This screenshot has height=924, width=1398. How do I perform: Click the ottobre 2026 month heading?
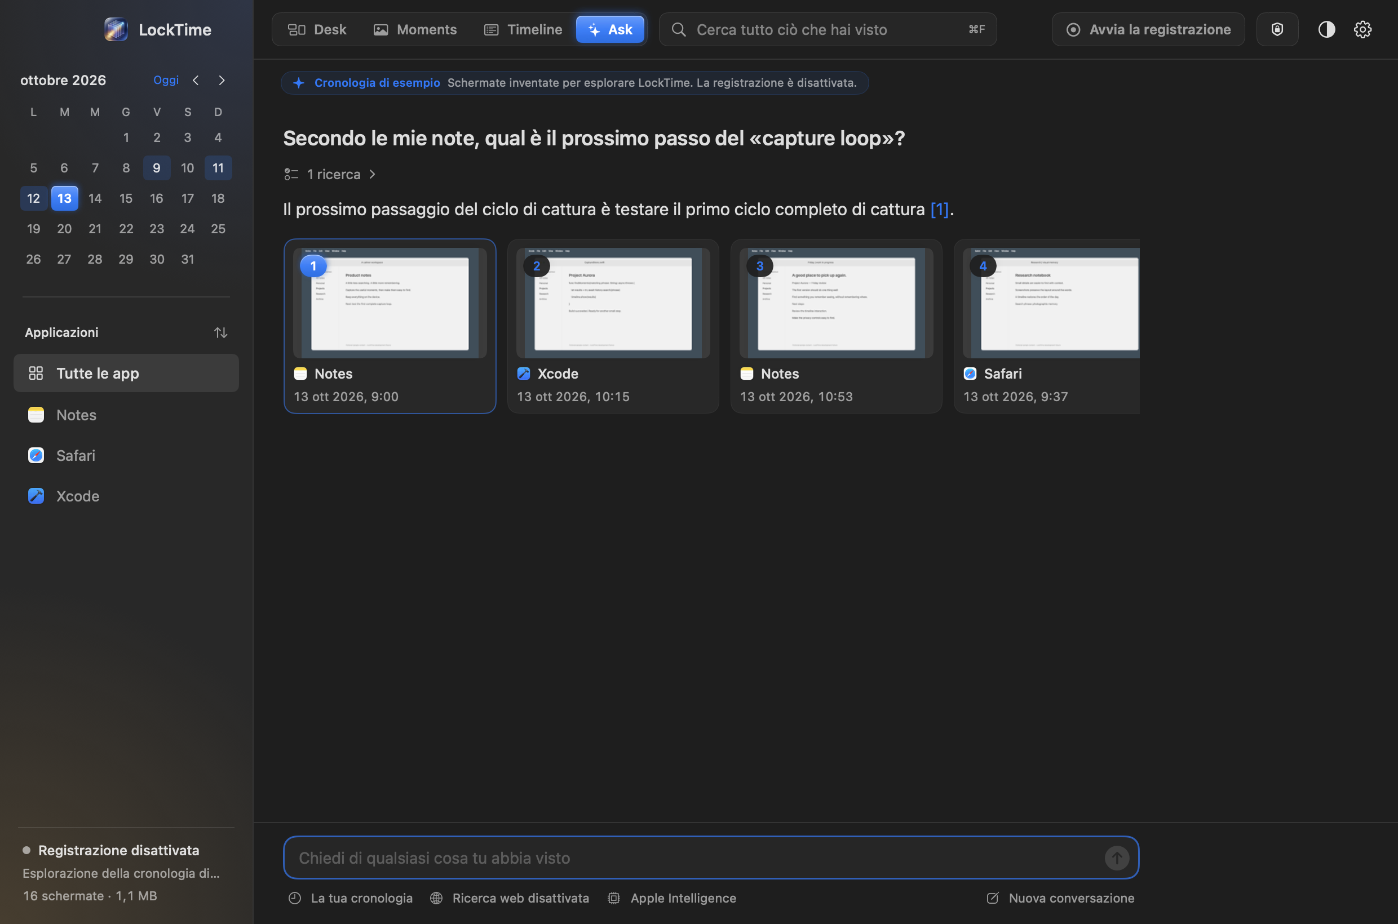(63, 80)
